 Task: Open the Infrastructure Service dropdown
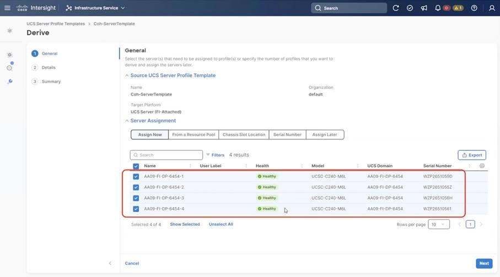[x=95, y=8]
